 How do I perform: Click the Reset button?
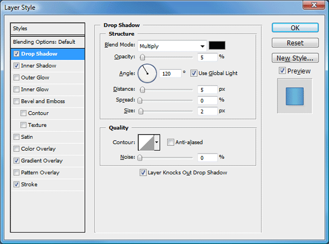pos(295,43)
